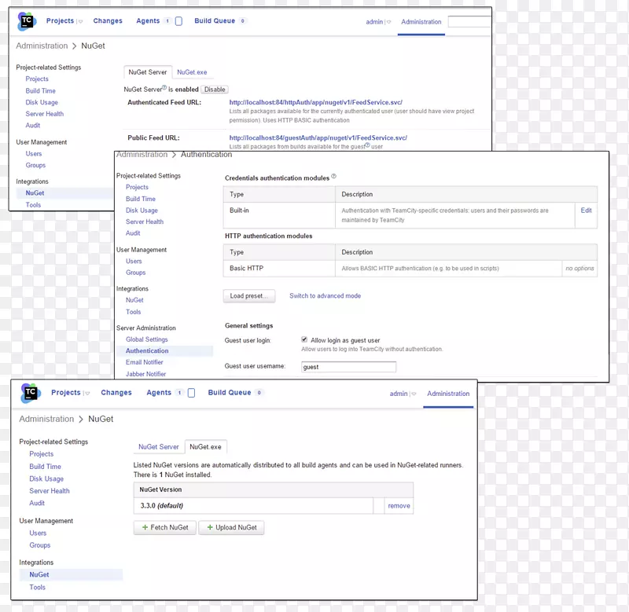Click the Build Queue count badge on the NuGet.exe page
The image size is (629, 612).
(259, 393)
